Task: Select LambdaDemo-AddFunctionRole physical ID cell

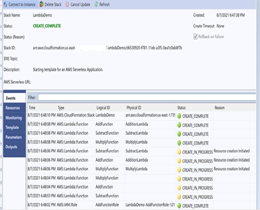Action: pos(150,205)
